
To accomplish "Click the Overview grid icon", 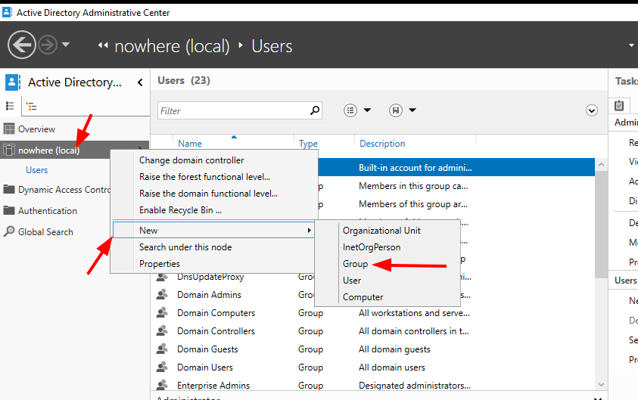I will 9,129.
